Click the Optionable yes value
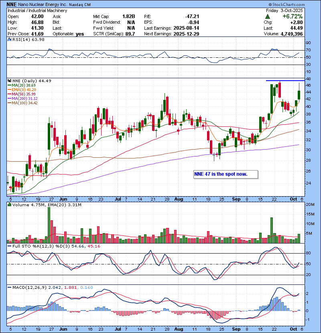Screen dimensions: 321x333 click(80, 34)
